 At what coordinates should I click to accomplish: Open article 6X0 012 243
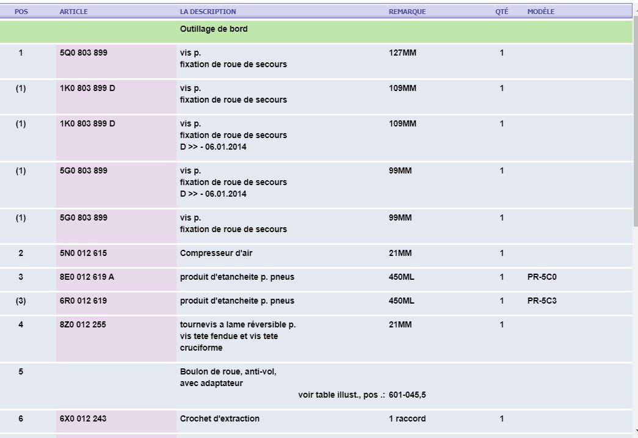pyautogui.click(x=82, y=418)
